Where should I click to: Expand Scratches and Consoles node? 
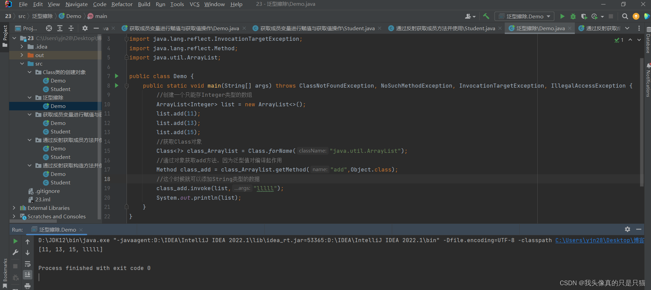click(14, 216)
